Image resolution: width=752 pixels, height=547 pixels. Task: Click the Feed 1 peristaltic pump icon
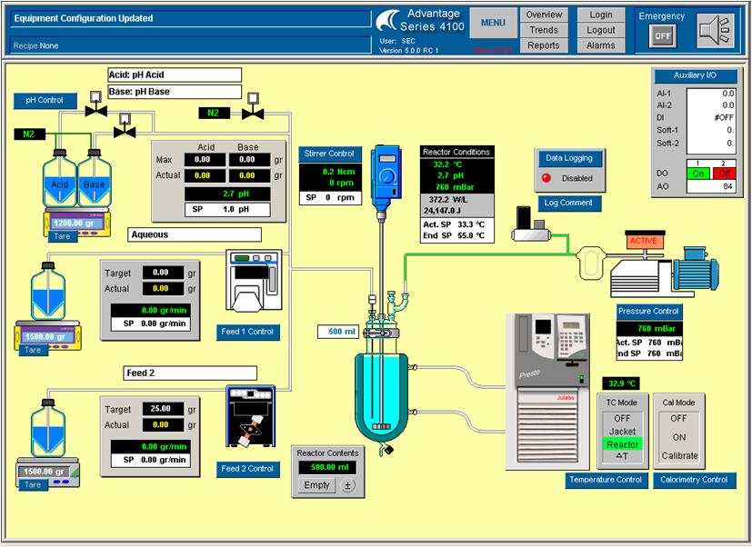(x=254, y=280)
